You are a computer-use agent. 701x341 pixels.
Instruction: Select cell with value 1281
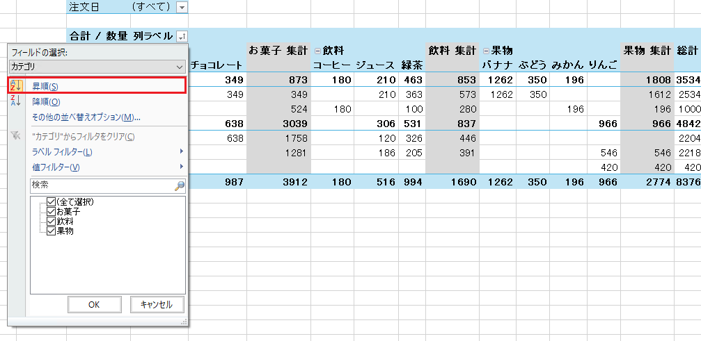(278, 153)
